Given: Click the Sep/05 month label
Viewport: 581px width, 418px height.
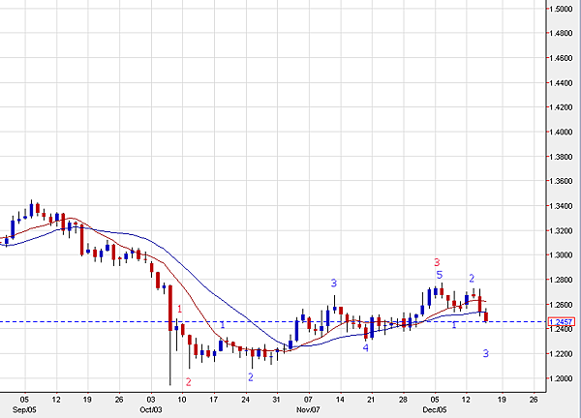Looking at the screenshot, I should (24, 410).
